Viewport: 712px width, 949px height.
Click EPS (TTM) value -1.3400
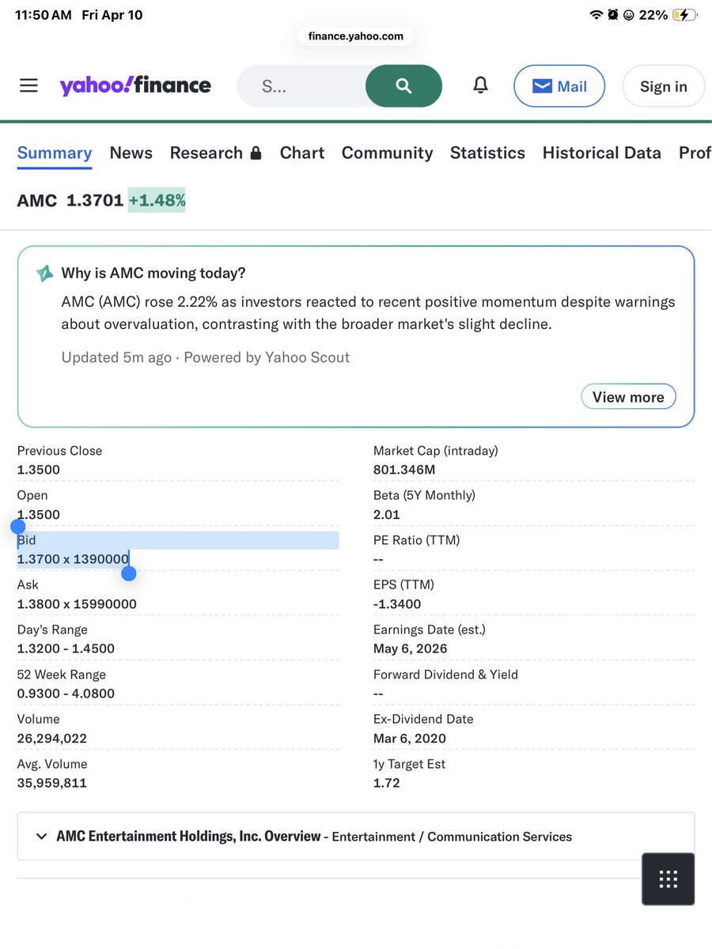coord(397,604)
